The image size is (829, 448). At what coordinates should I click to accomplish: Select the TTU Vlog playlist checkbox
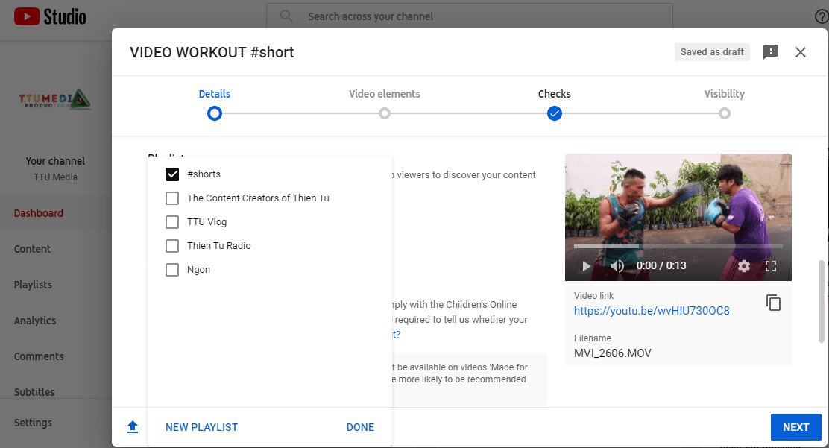click(x=172, y=222)
